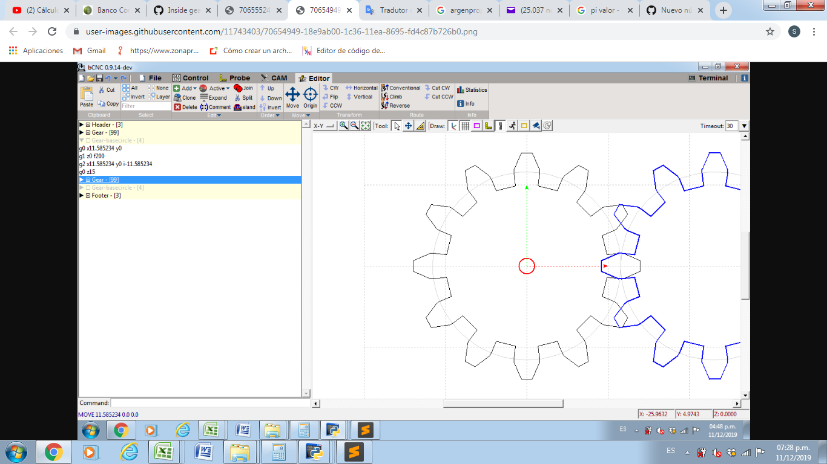Click the zoom in magnifier icon
827x464 pixels.
click(x=343, y=126)
